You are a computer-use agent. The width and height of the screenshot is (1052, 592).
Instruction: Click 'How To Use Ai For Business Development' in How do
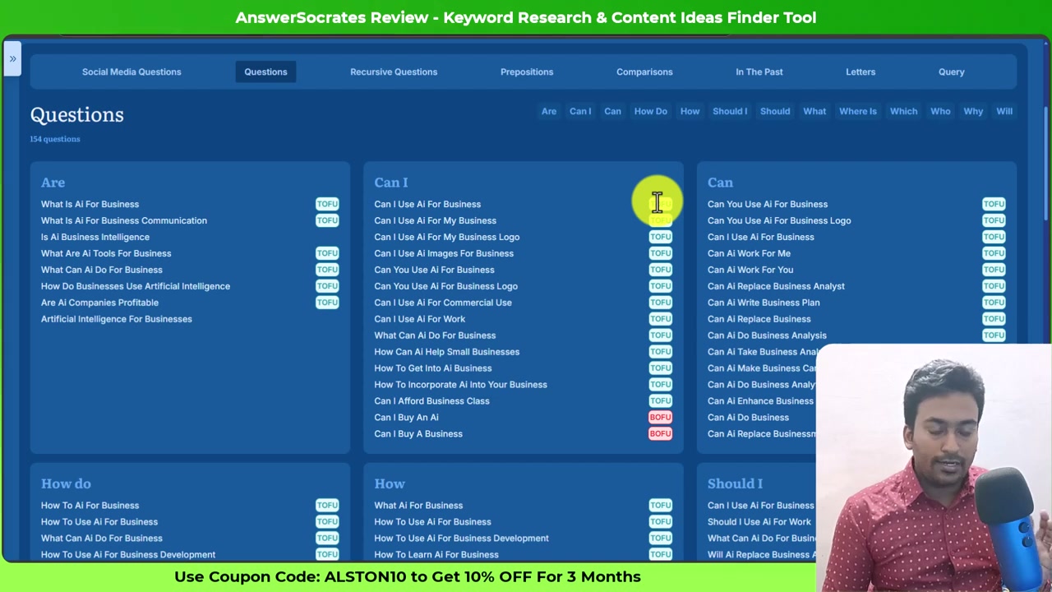click(x=128, y=555)
